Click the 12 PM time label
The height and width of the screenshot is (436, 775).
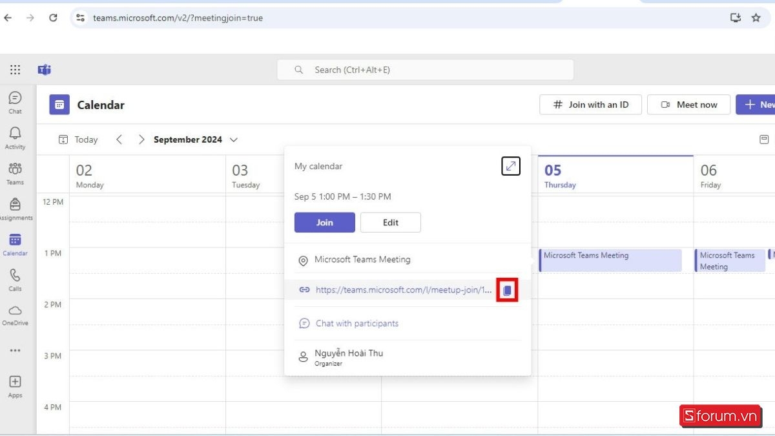point(53,202)
